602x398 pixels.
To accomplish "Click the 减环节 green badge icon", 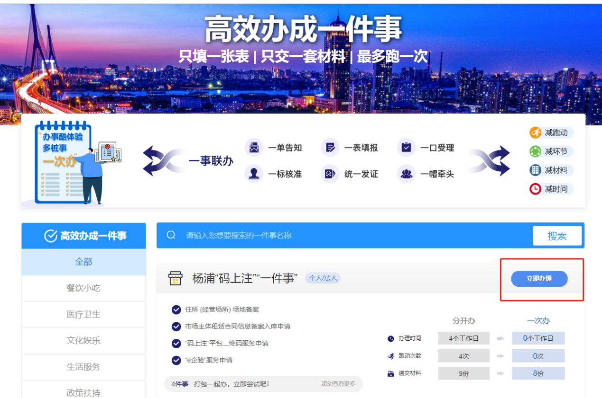I will coord(535,151).
